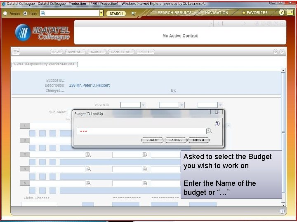Click the form toolbar CANCEL button
This screenshot has width=297, height=222.
[97, 52]
